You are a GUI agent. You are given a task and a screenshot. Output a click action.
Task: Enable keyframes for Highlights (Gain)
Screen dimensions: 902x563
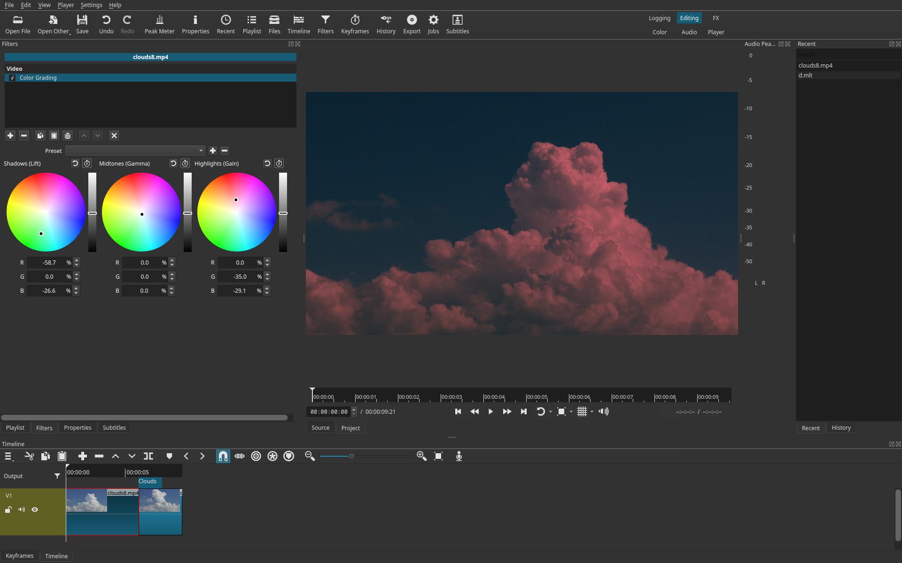[x=279, y=163]
